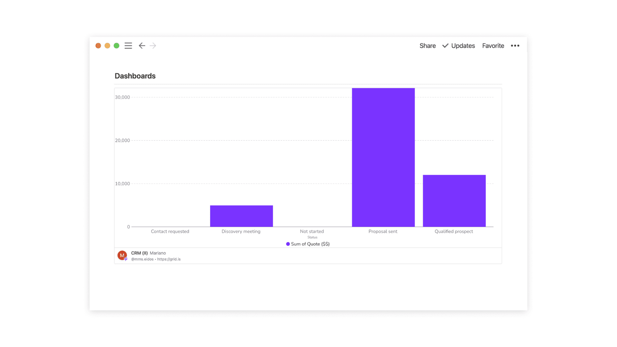Click the Share button
Image resolution: width=617 pixels, height=347 pixels.
[427, 46]
